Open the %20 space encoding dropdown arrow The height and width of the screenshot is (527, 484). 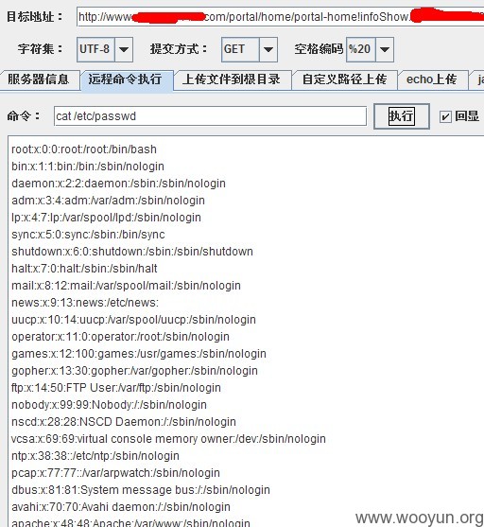click(385, 49)
